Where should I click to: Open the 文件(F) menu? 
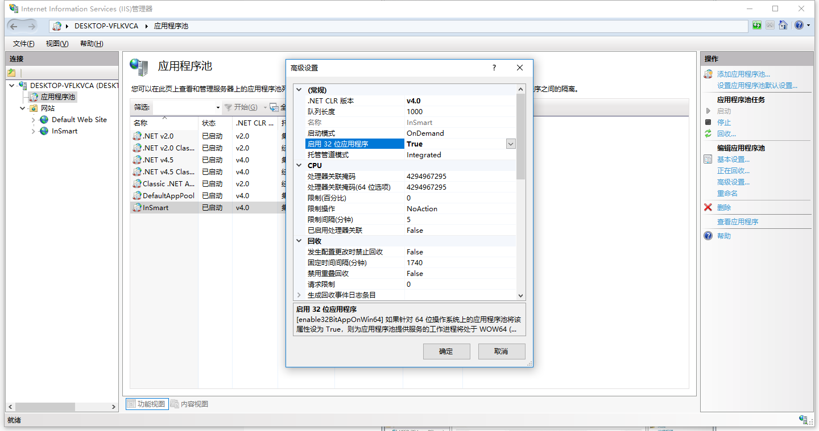click(x=23, y=44)
